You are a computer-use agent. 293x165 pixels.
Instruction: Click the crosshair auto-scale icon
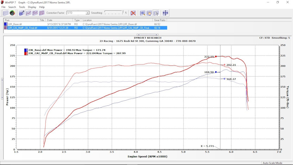(165, 13)
